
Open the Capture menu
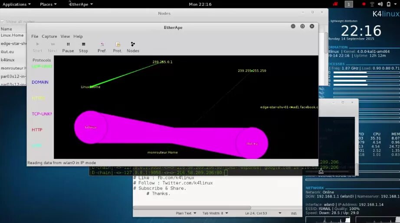(x=49, y=36)
